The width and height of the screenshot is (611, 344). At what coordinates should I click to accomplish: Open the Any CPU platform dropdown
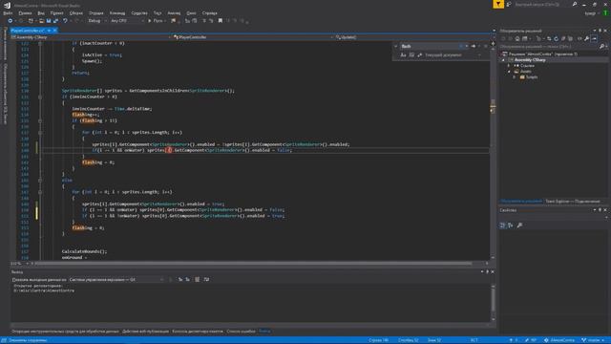pyautogui.click(x=127, y=21)
